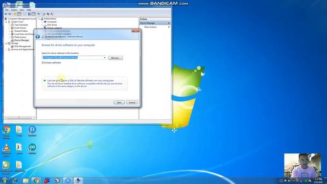Expand the Event Viewer node
This screenshot has width=327, height=184.
[9, 28]
